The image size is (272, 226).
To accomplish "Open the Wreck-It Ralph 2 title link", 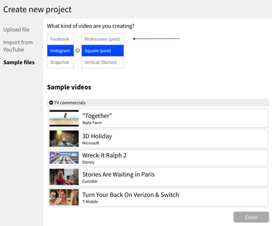I will tap(104, 155).
